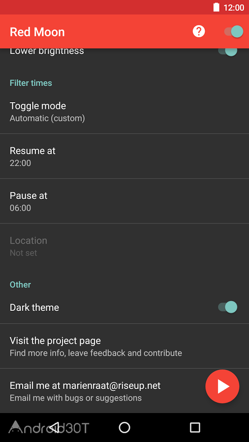Image resolution: width=249 pixels, height=442 pixels.
Task: Switch off the Dark theme toggle
Action: click(x=227, y=307)
